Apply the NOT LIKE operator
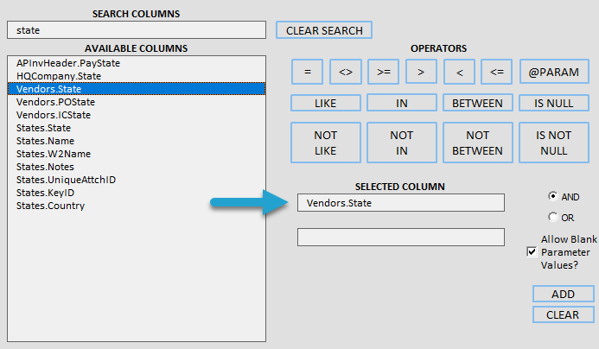This screenshot has height=349, width=599. pos(326,143)
